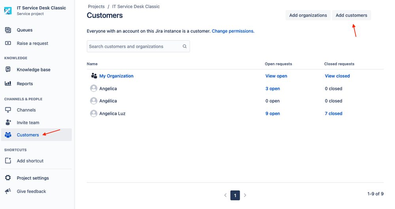
Task: Click the Give feedback megaphone icon
Action: coord(8,191)
